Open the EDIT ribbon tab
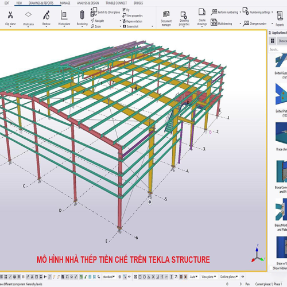The height and width of the screenshot is (287, 287). (x=7, y=3)
